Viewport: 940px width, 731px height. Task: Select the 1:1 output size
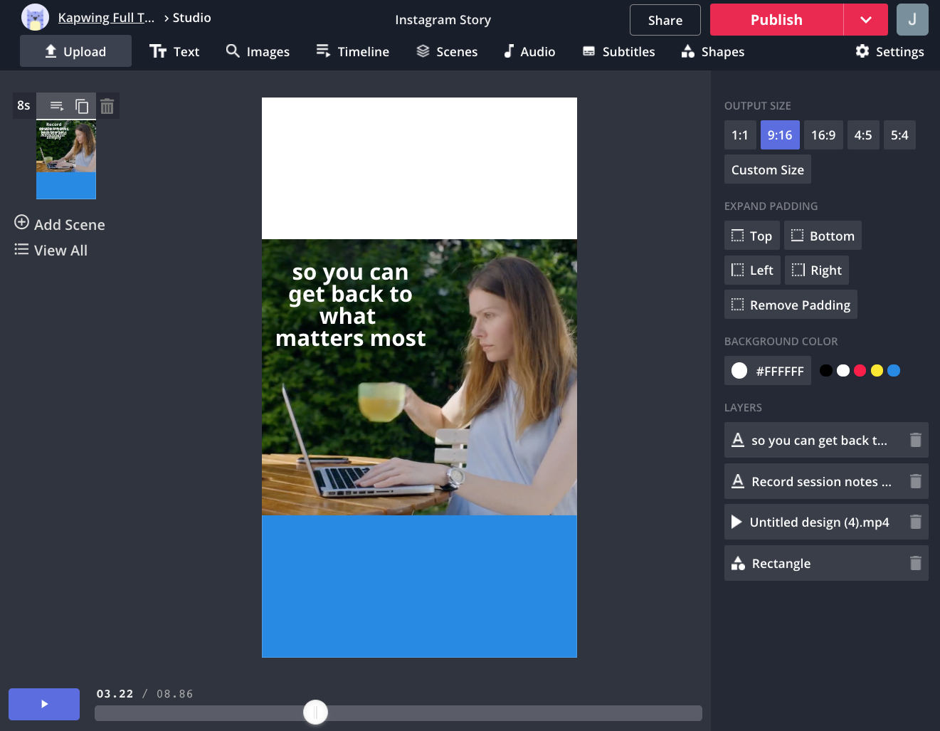pos(739,135)
